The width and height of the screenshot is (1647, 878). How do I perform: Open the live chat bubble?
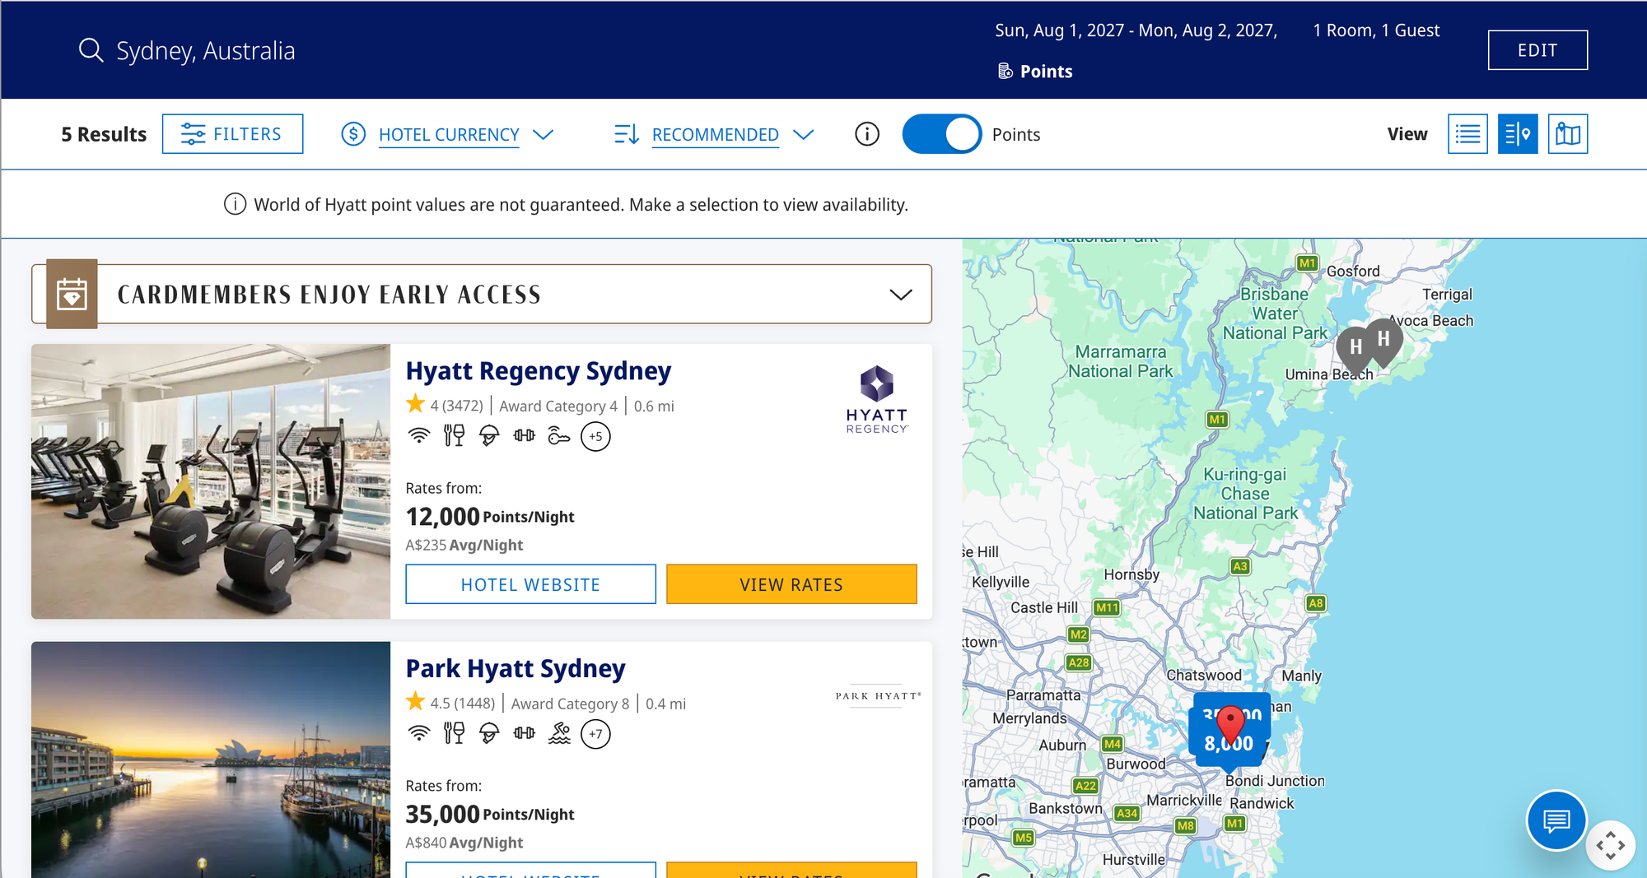tap(1556, 820)
